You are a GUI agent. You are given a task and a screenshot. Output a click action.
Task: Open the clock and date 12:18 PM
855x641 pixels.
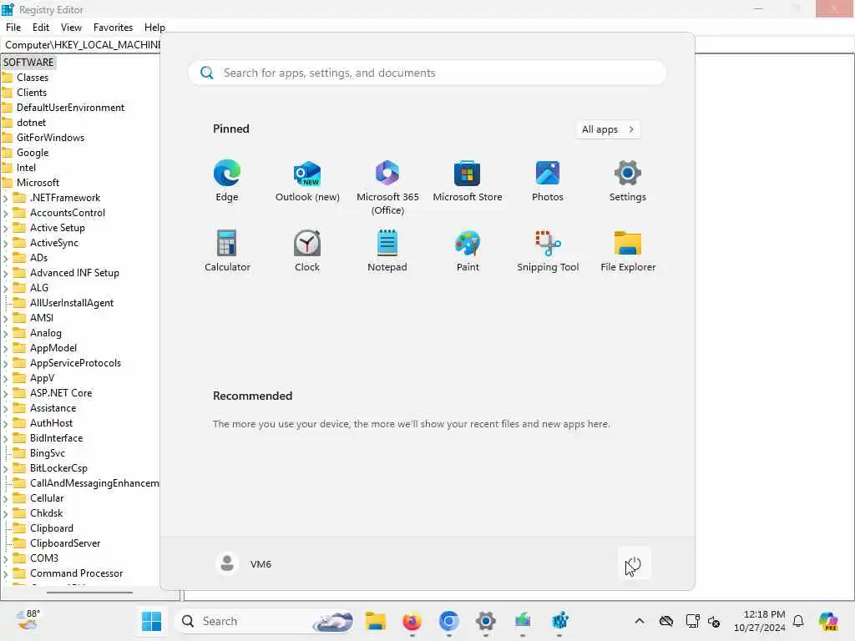pos(759,621)
